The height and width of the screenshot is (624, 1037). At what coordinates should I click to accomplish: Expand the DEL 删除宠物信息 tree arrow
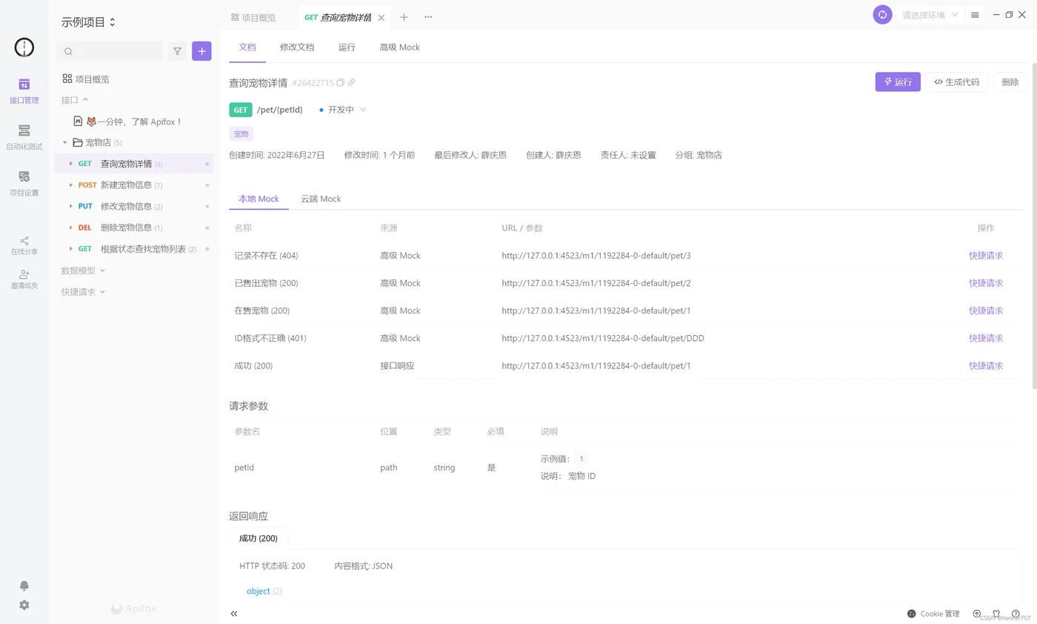click(x=71, y=228)
